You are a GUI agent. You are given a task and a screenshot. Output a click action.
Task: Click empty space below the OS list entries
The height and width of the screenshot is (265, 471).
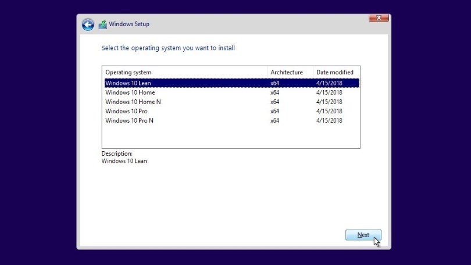click(230, 136)
